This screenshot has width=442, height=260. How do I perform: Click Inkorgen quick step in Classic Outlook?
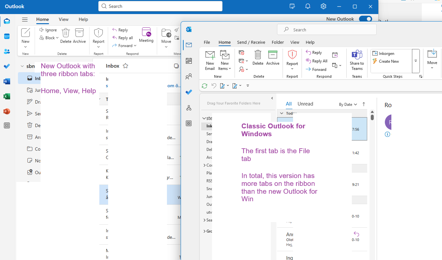[x=384, y=54]
